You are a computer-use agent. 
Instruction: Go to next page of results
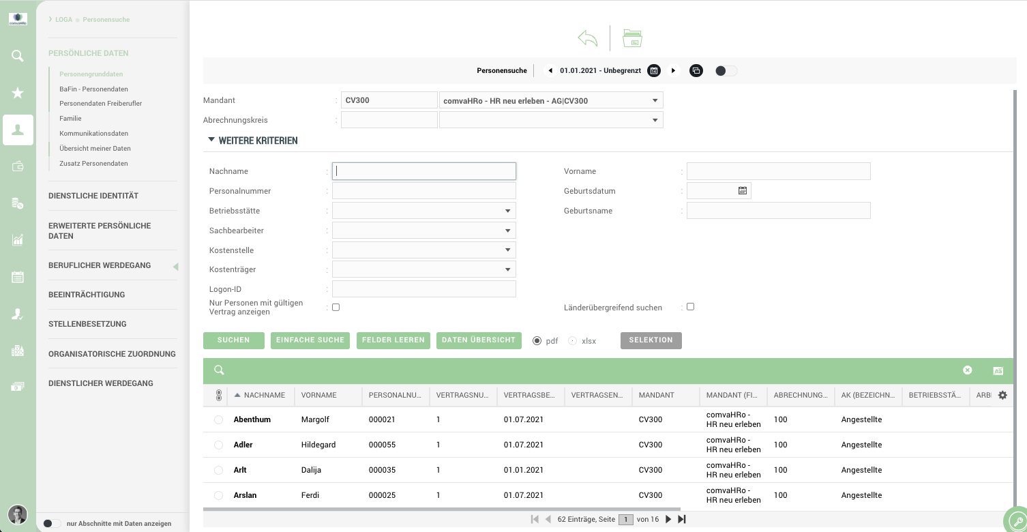tap(668, 520)
